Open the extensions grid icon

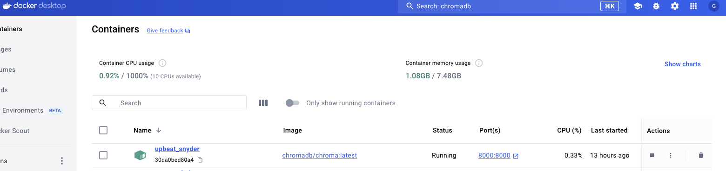pos(693,6)
